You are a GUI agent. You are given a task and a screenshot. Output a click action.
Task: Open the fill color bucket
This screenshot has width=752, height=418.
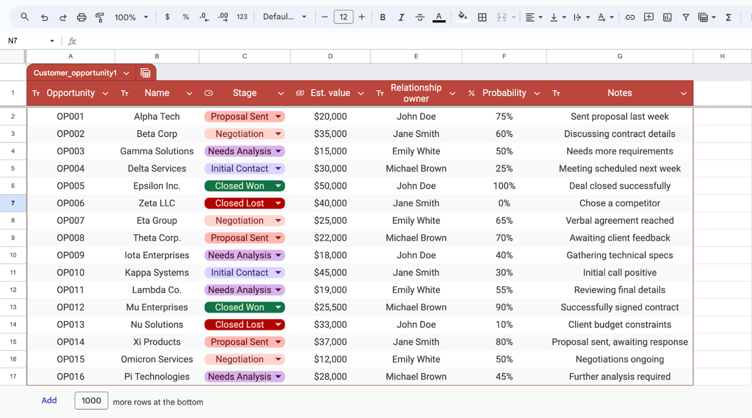tap(462, 16)
